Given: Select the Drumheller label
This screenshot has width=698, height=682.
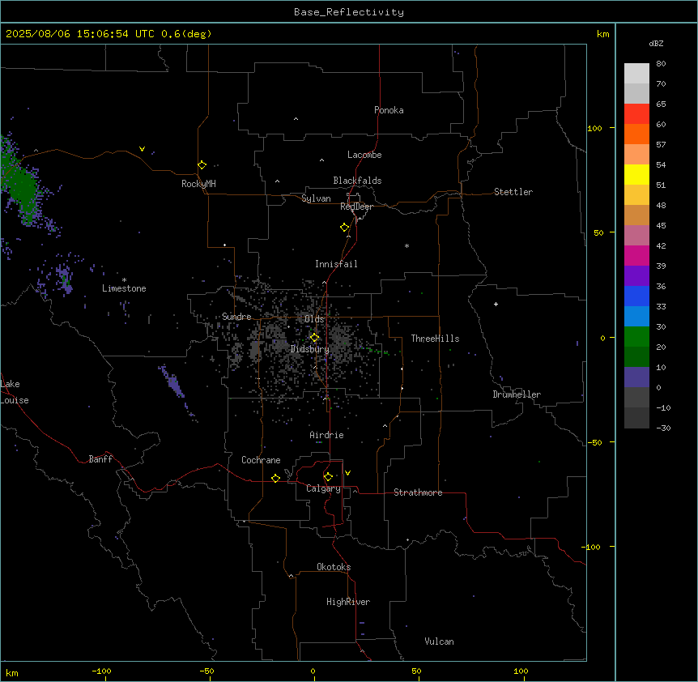Looking at the screenshot, I should tap(517, 394).
